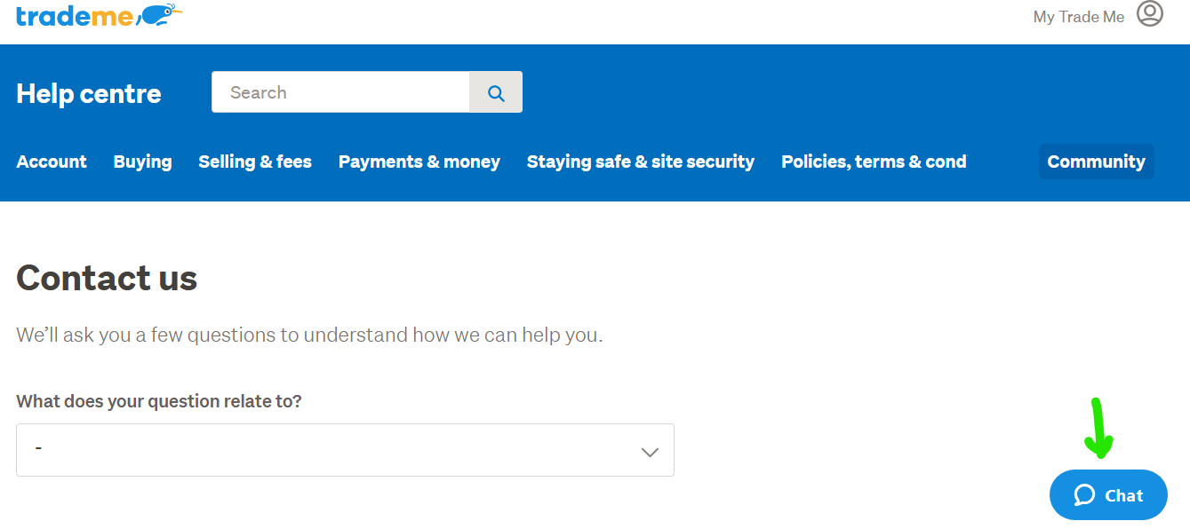Click the Contact us heading

(107, 278)
